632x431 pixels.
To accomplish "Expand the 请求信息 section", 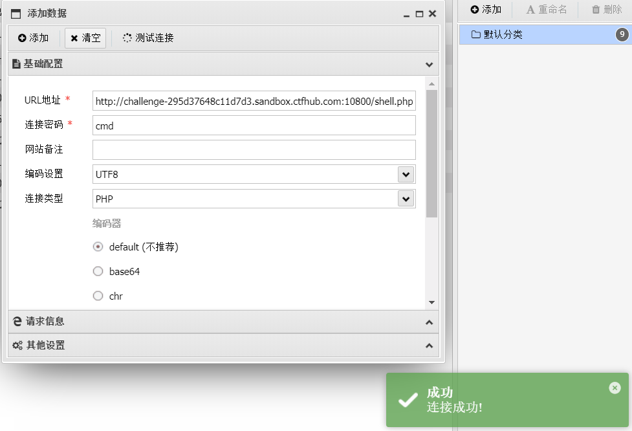I will [429, 321].
